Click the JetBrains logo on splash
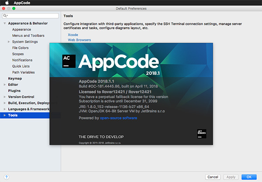This screenshot has height=182, width=262. click(x=202, y=134)
